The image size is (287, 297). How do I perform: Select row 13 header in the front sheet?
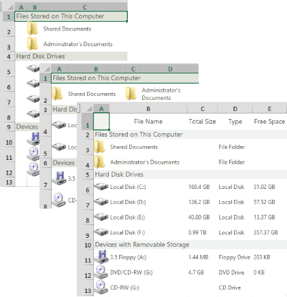pos(88,287)
